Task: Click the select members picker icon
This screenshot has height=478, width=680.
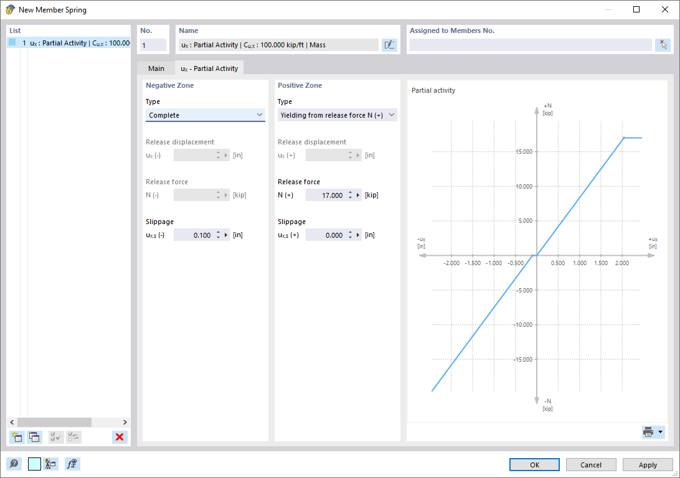Action: (x=663, y=45)
